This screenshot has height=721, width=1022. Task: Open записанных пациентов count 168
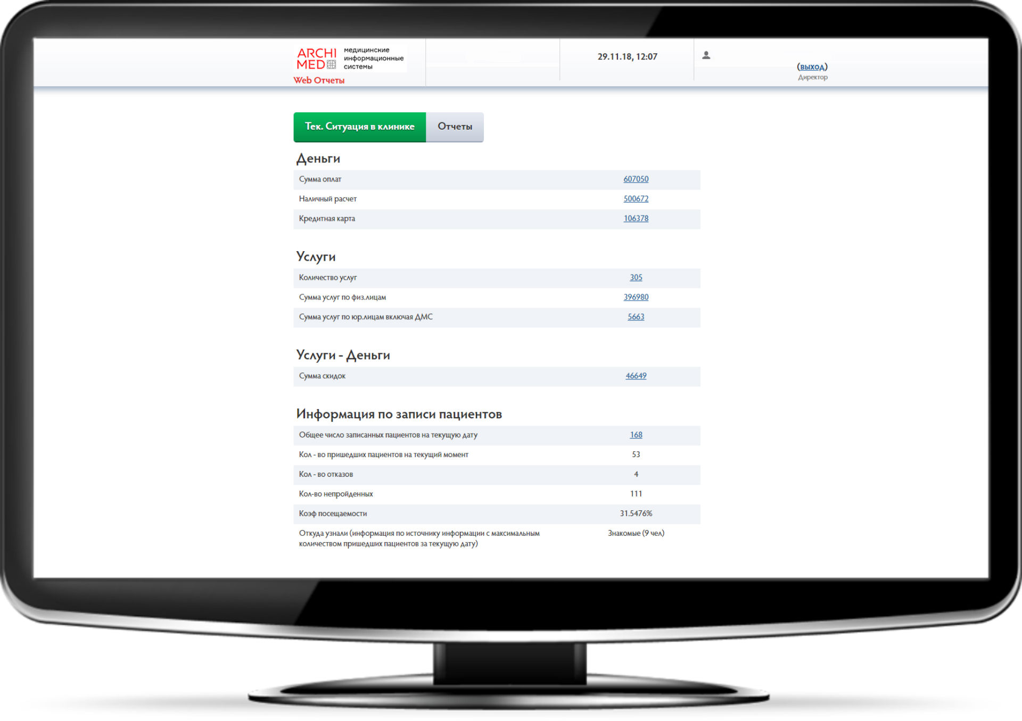(636, 435)
